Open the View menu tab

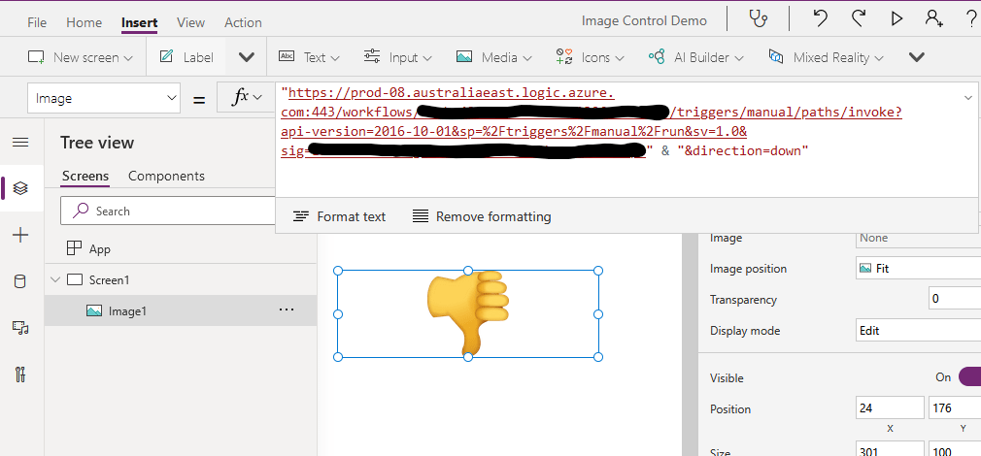(x=190, y=22)
